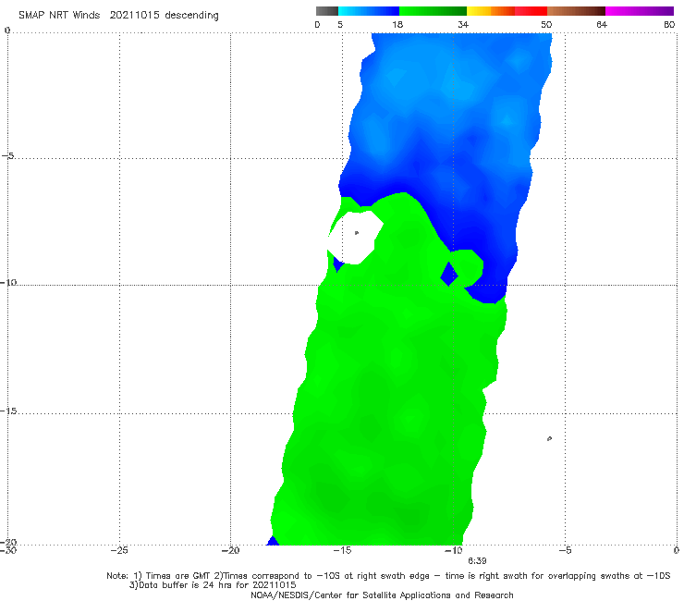684x601 pixels.
Task: Click the note line starting Times are GMT
Action: point(388,576)
